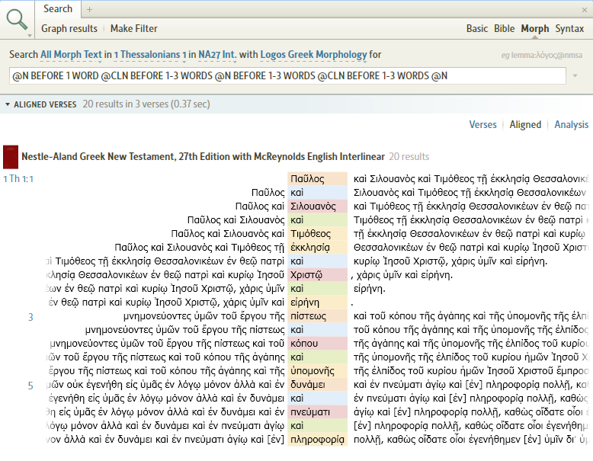
Task: Close the search panel with the X
Action: coord(585,10)
